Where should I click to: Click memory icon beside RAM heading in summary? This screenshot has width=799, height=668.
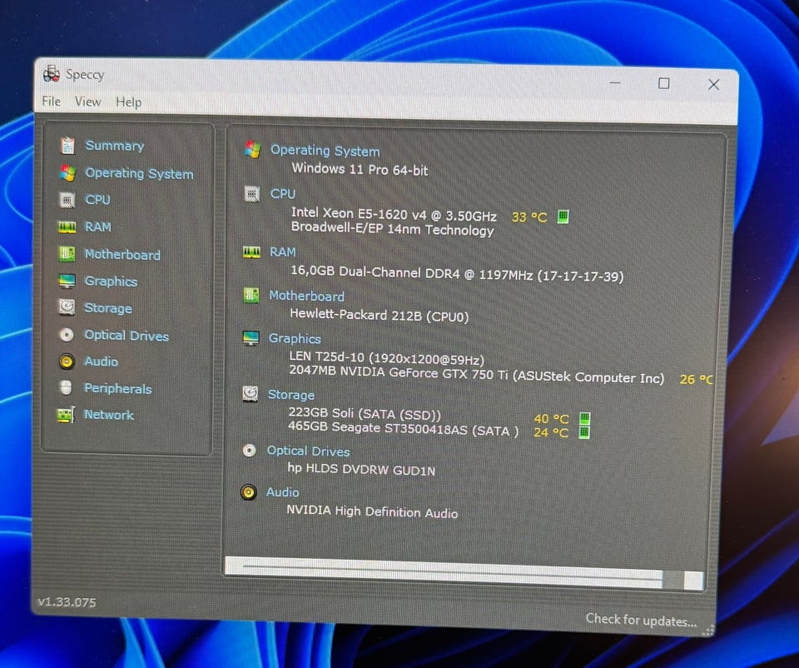pos(251,252)
